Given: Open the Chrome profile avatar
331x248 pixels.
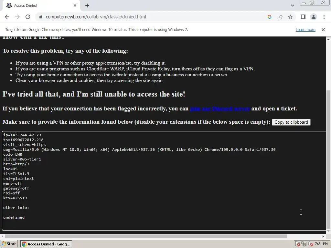Looking at the screenshot, I should [314, 17].
